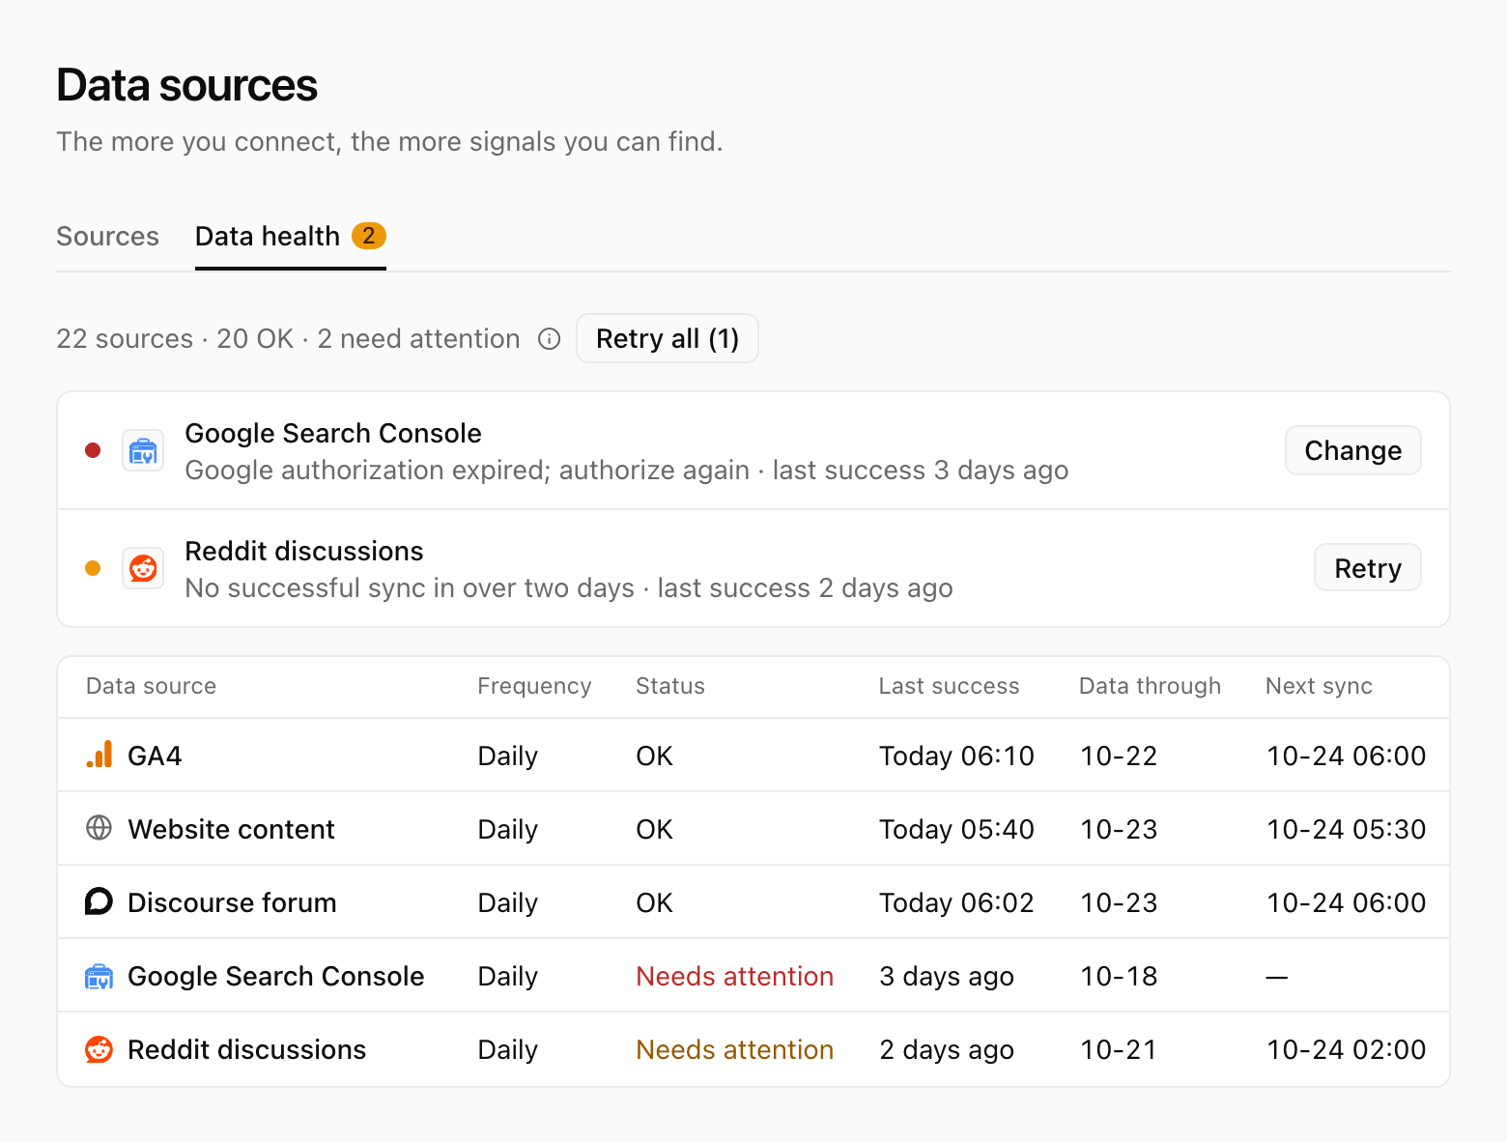The height and width of the screenshot is (1142, 1507).
Task: Click the Data through column header
Action: 1150,686
